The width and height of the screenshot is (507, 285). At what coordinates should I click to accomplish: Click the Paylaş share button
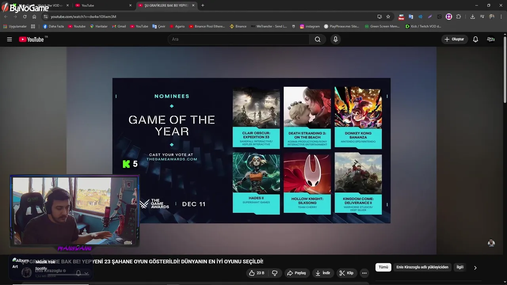297,273
